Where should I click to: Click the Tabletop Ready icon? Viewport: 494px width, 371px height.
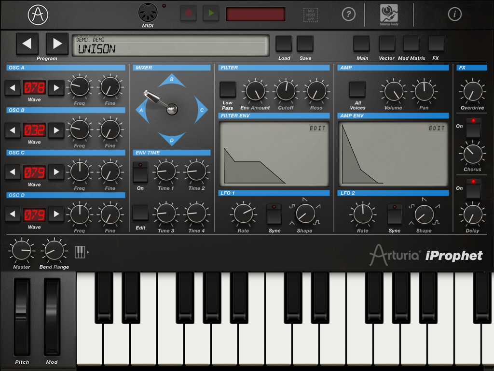pyautogui.click(x=389, y=15)
